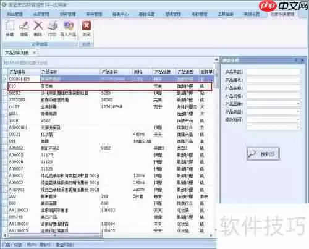This screenshot has height=249, width=309.
Task: Click the New record page icon
Action: point(10,26)
